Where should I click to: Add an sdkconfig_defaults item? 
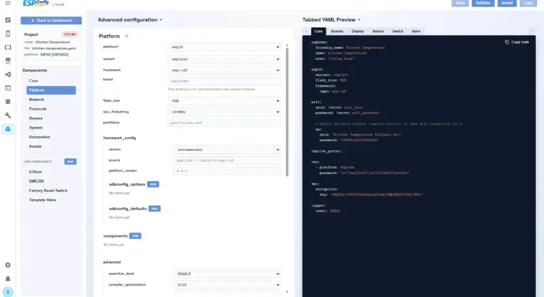click(155, 209)
